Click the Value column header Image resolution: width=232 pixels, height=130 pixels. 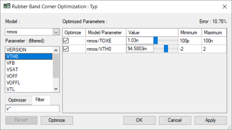coord(152,33)
